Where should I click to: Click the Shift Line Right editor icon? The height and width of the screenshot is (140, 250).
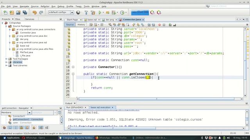pyautogui.click(x=154, y=25)
